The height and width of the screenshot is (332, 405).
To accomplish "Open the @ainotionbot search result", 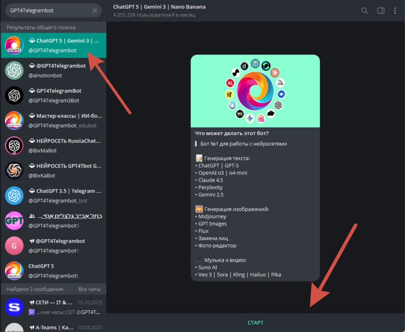I will pyautogui.click(x=53, y=71).
